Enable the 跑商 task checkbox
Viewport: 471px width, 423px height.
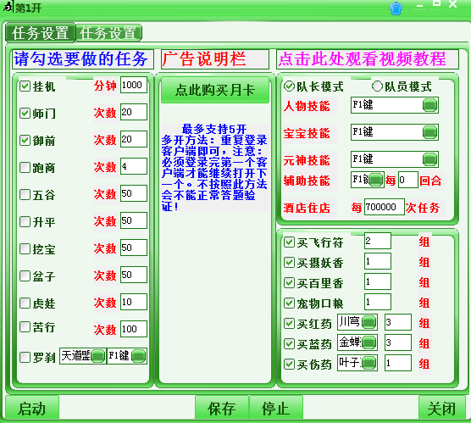pos(25,168)
